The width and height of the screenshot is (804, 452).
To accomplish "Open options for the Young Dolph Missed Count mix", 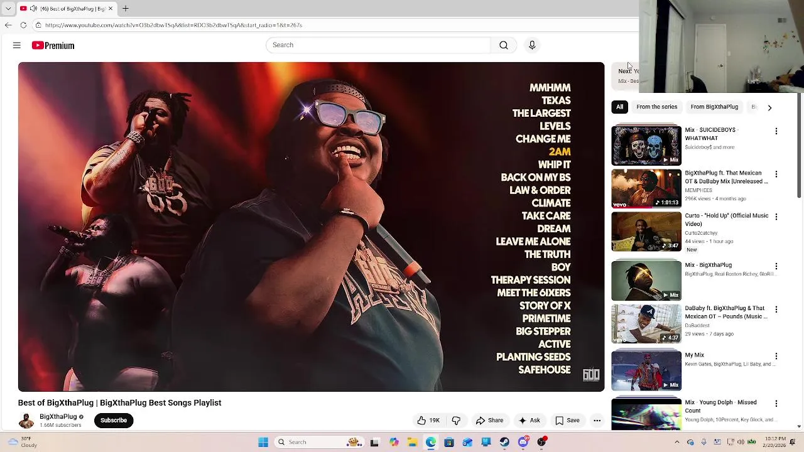I will tap(776, 404).
